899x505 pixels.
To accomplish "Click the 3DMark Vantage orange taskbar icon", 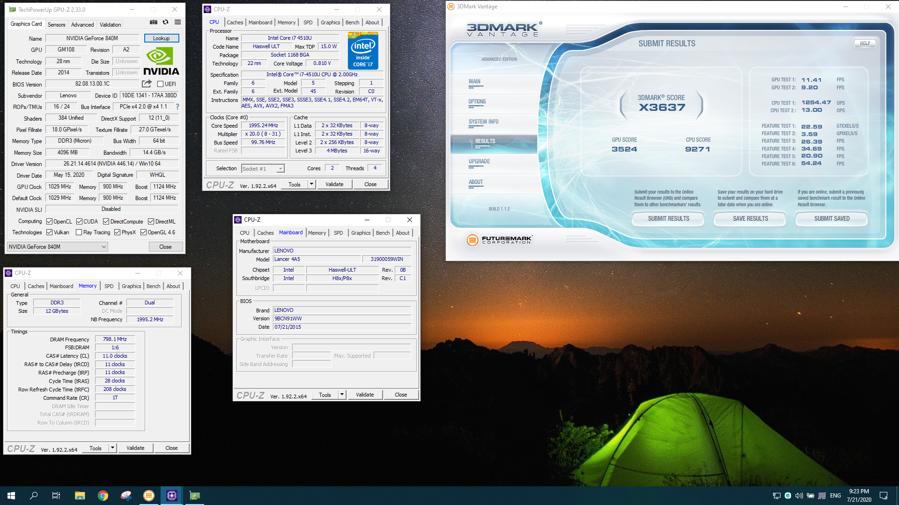I will click(149, 495).
